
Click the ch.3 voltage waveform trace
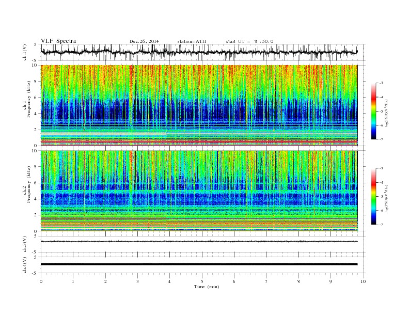(199, 242)
